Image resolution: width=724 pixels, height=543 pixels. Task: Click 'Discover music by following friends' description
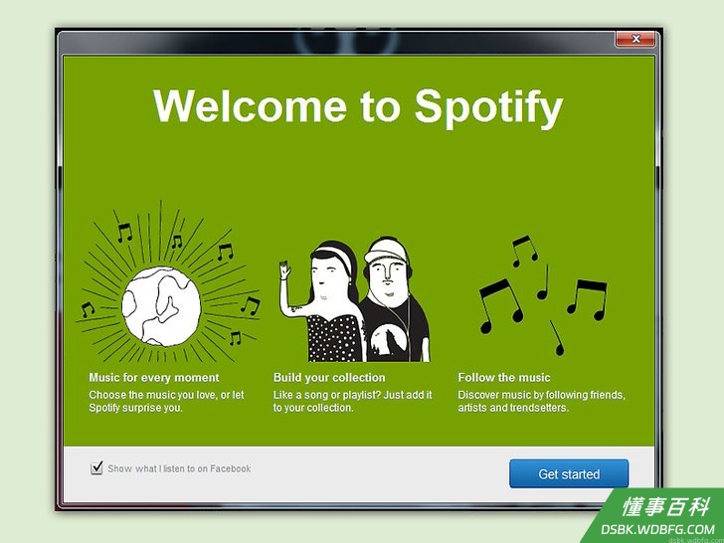(542, 401)
